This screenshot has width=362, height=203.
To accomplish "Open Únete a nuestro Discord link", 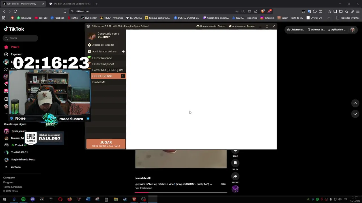I will (x=211, y=26).
